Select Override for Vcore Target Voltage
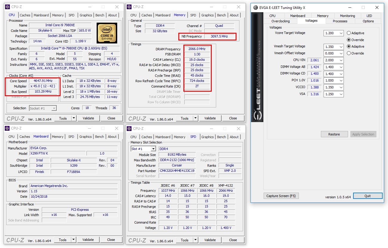This screenshot has height=248, width=388. pos(349,40)
